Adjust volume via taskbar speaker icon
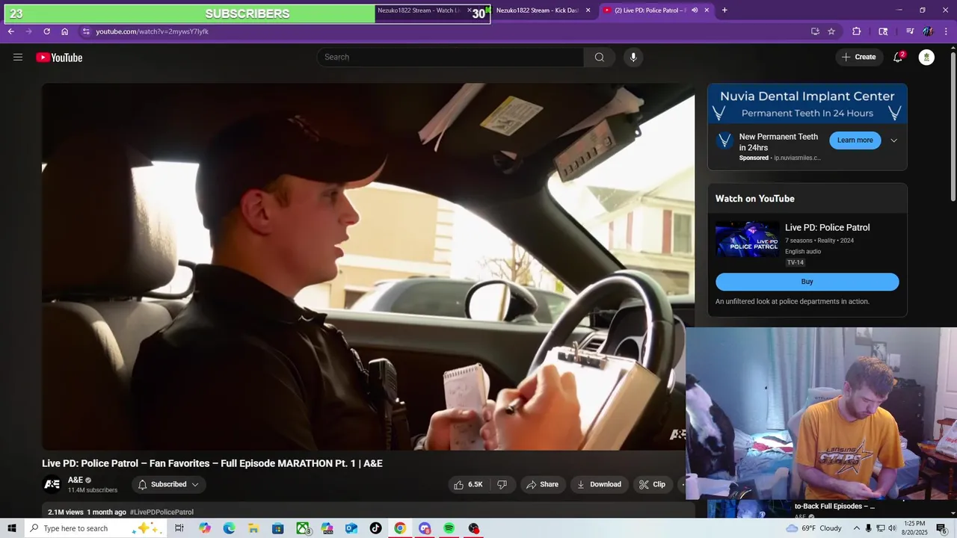This screenshot has width=957, height=538. pyautogui.click(x=892, y=528)
